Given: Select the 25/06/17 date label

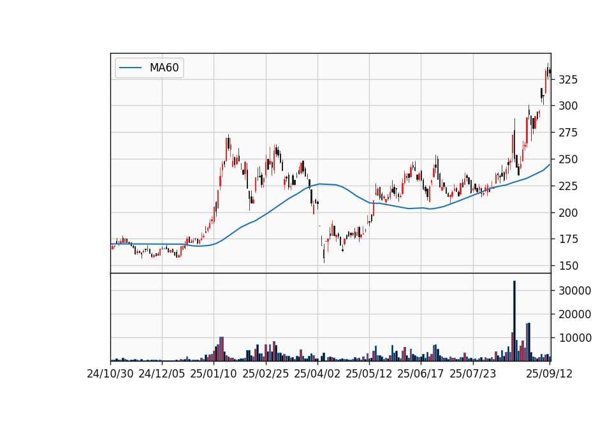Looking at the screenshot, I should [420, 374].
